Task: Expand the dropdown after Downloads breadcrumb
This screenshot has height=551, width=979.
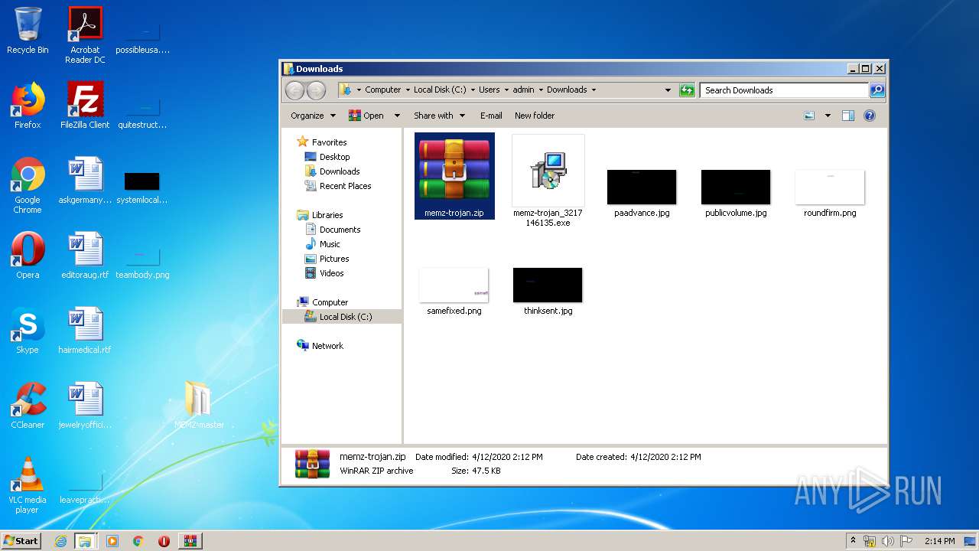Action: click(594, 90)
